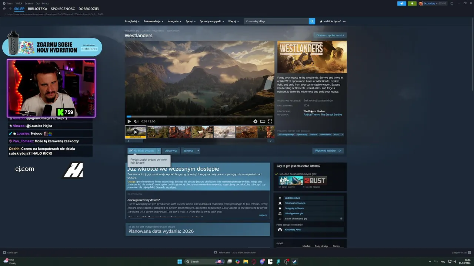Go back with the Steam back arrow
The width and height of the screenshot is (474, 266).
4,8
